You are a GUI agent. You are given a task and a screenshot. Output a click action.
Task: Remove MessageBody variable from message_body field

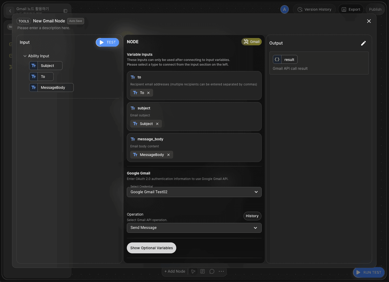168,155
